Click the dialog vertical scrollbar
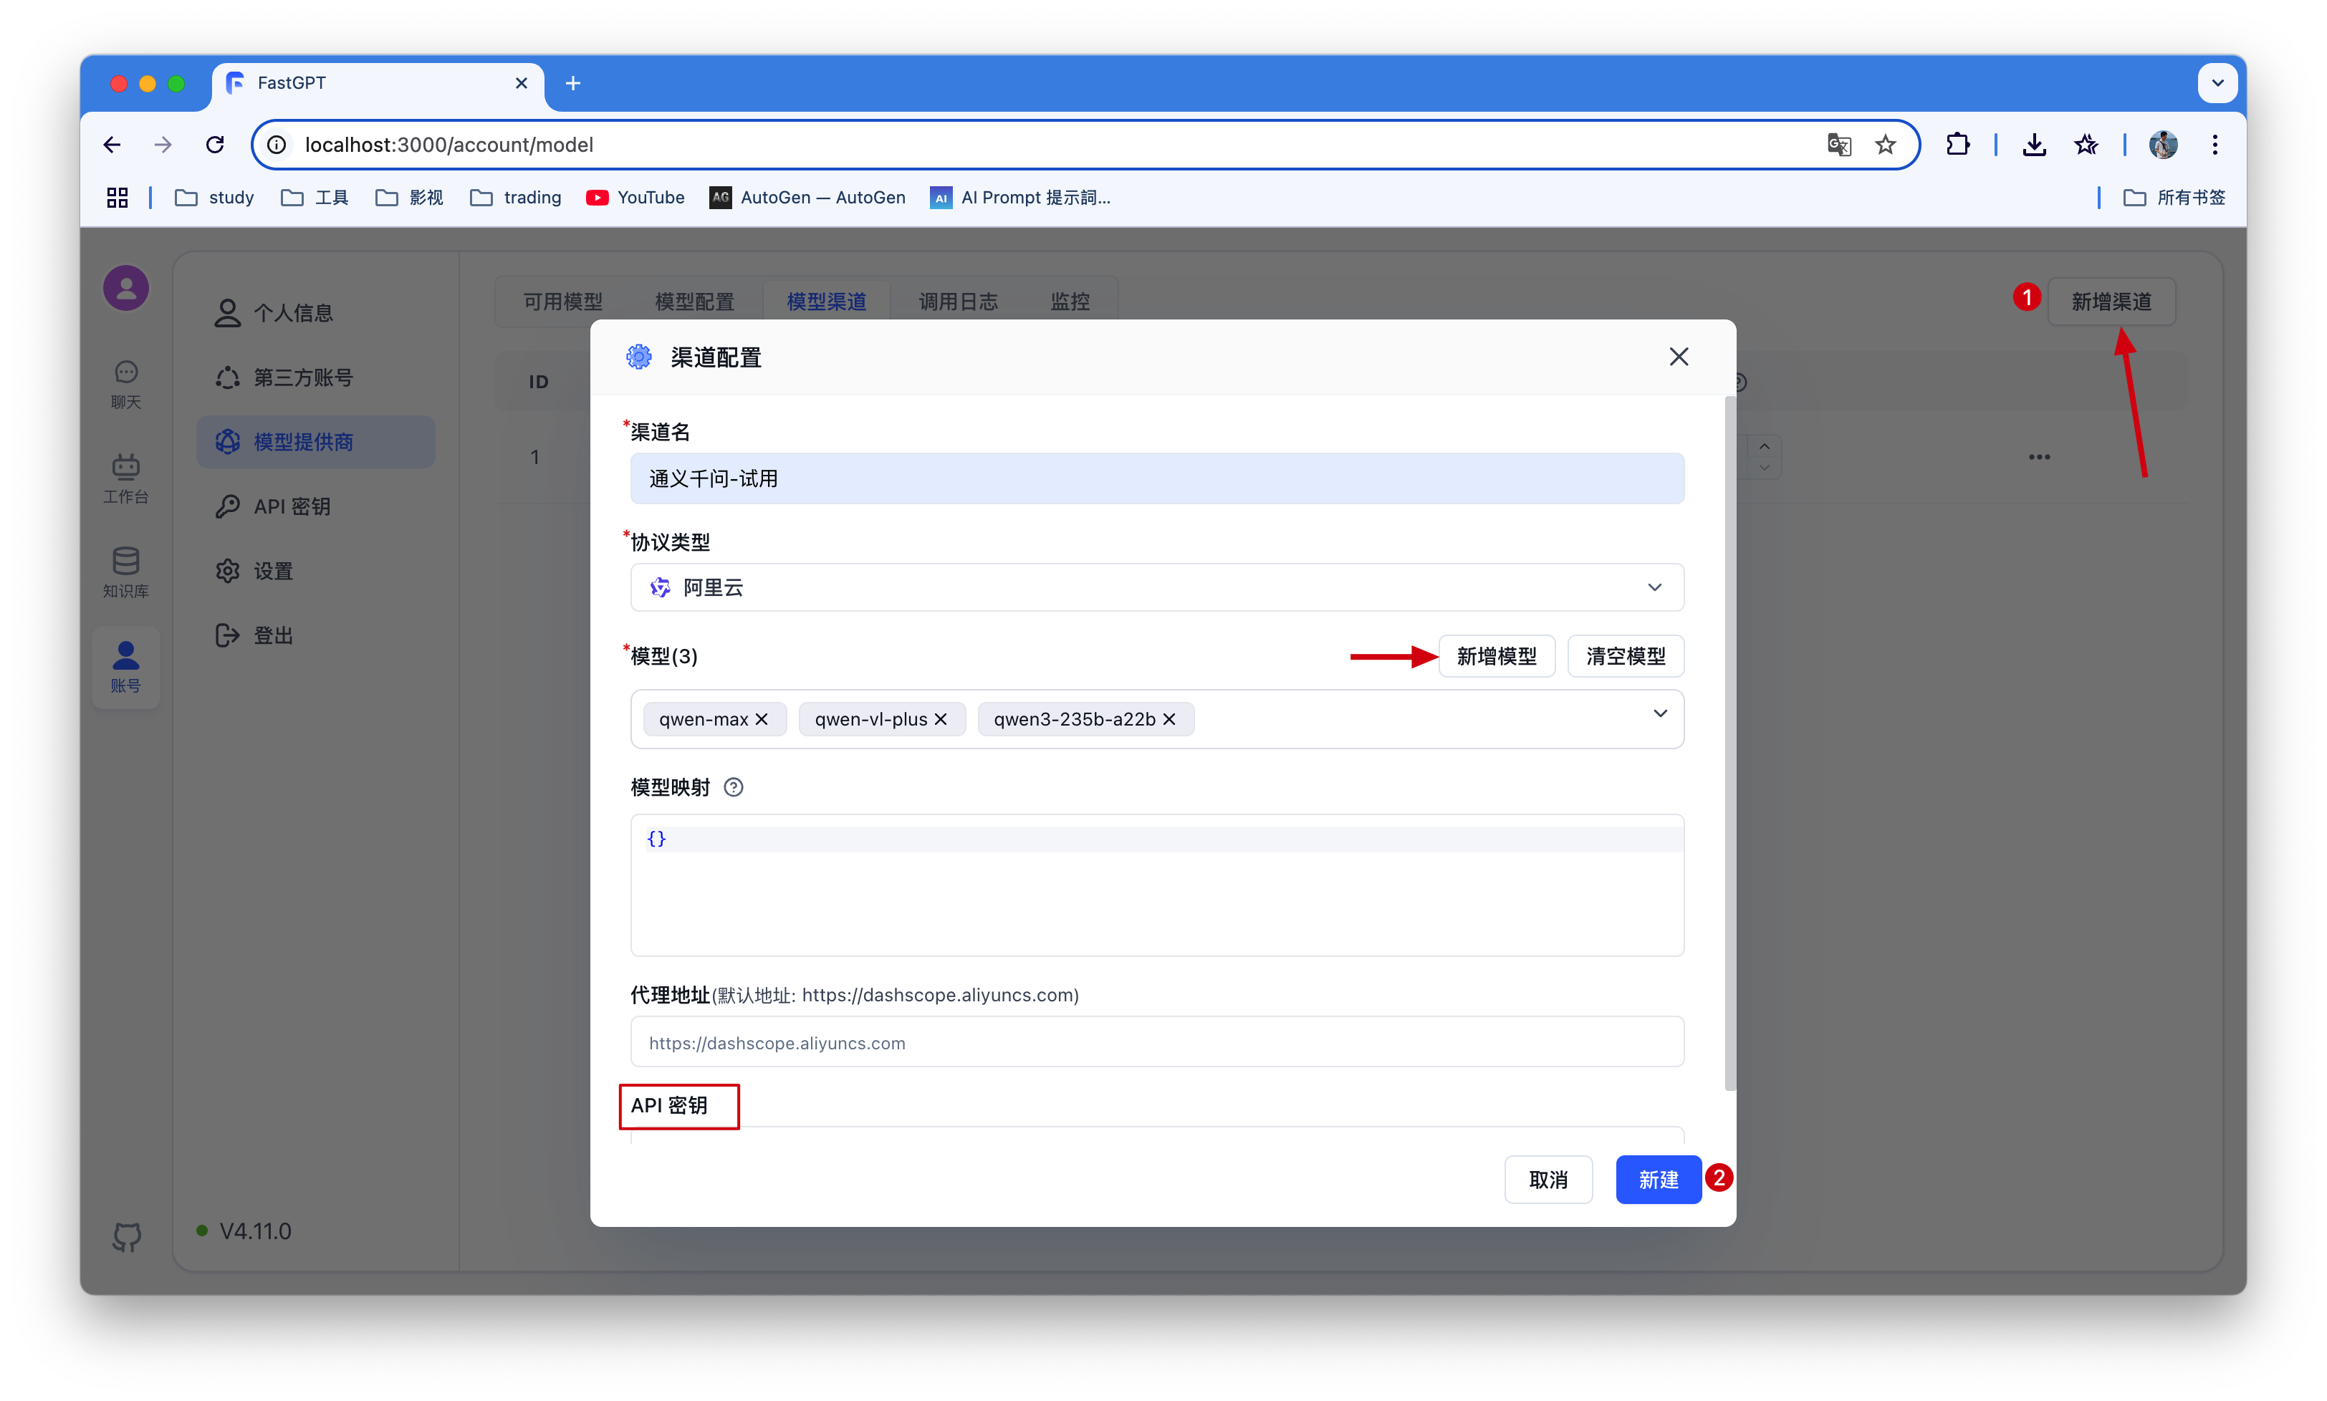The width and height of the screenshot is (2327, 1401). point(1729,743)
